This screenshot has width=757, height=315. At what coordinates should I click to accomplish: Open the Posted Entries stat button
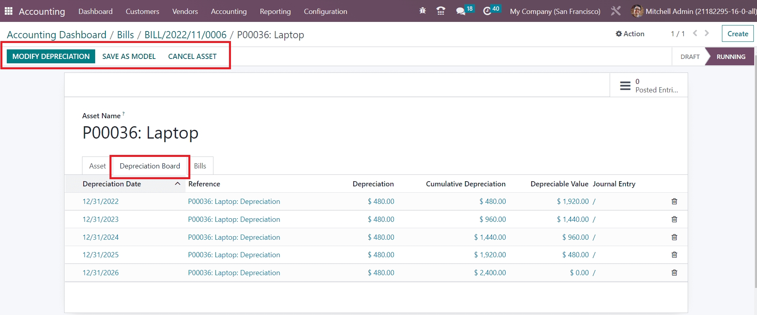coord(648,86)
